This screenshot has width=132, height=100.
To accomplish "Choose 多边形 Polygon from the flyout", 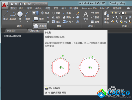I will pyautogui.click(x=40, y=26).
